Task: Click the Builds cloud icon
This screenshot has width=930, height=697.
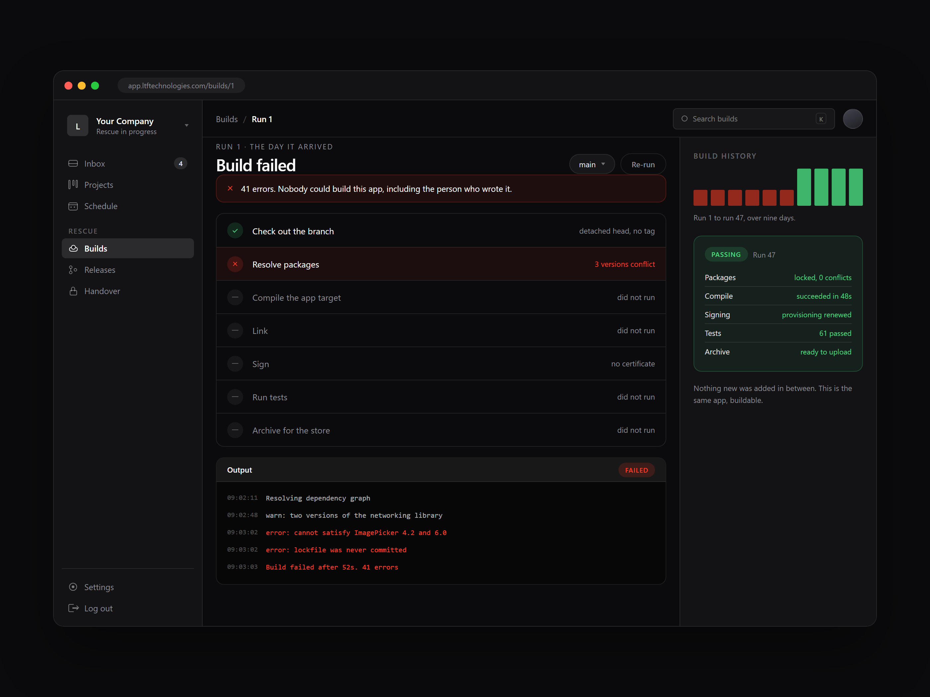Action: pyautogui.click(x=73, y=248)
